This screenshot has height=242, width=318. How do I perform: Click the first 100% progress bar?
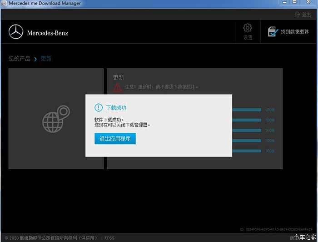tap(247, 110)
